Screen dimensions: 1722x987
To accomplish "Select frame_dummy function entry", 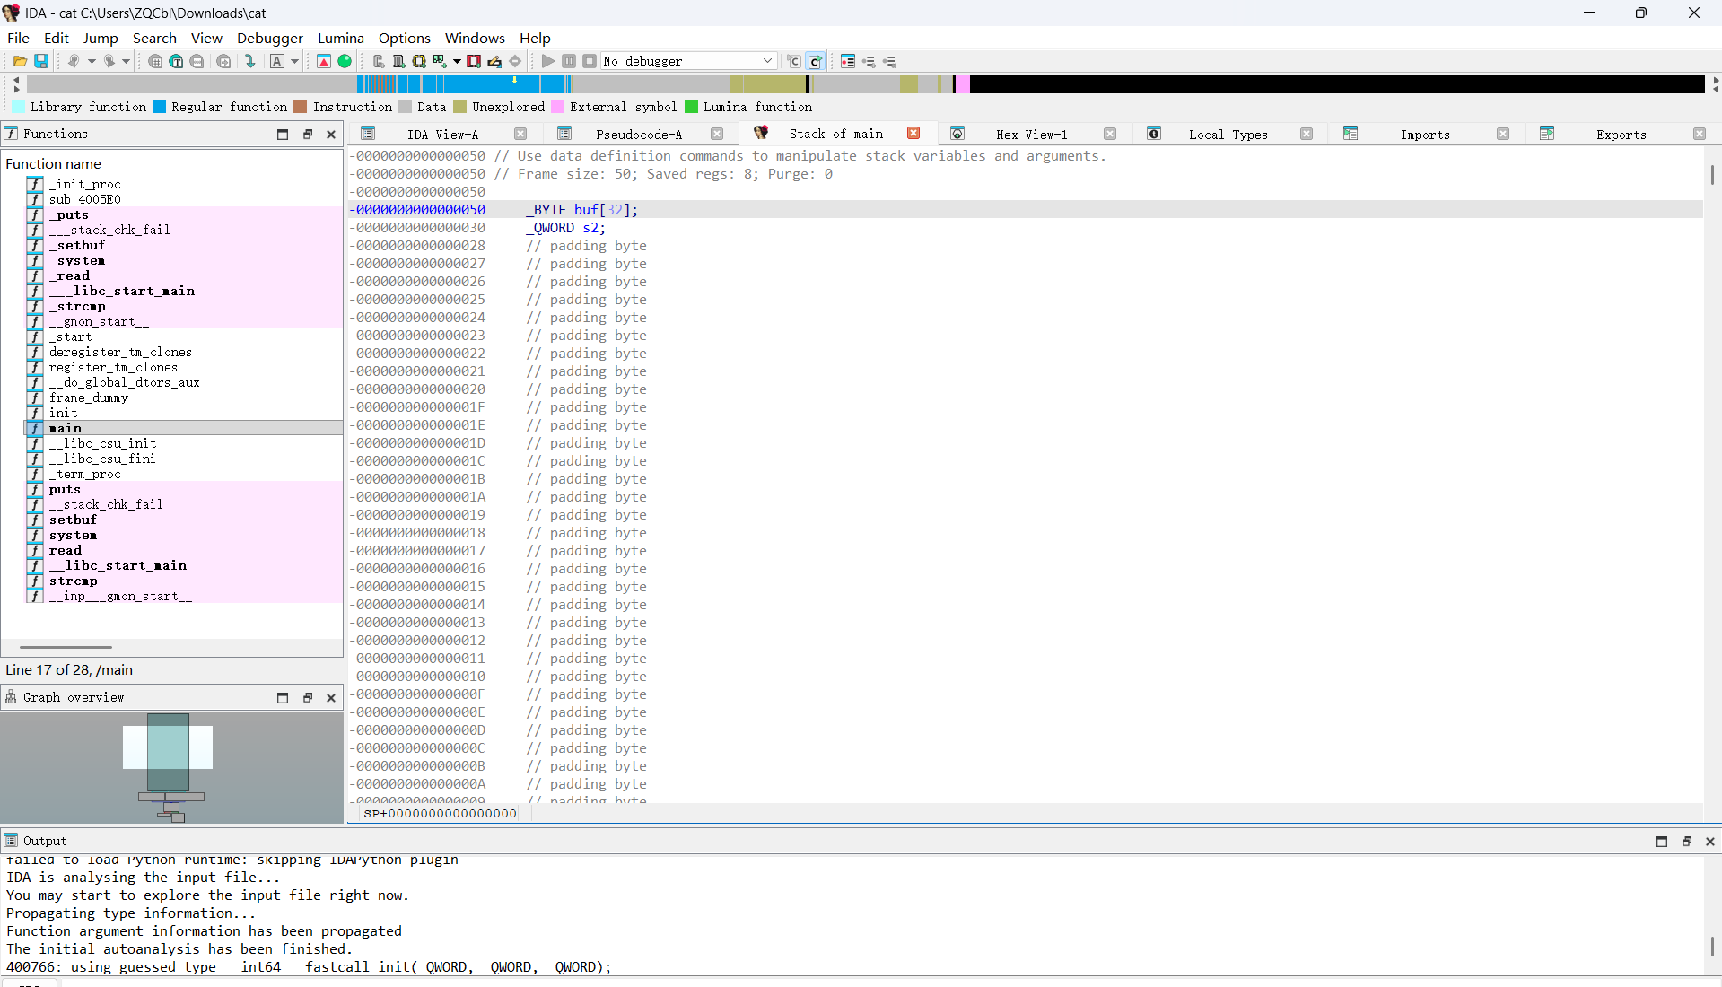I will (183, 397).
